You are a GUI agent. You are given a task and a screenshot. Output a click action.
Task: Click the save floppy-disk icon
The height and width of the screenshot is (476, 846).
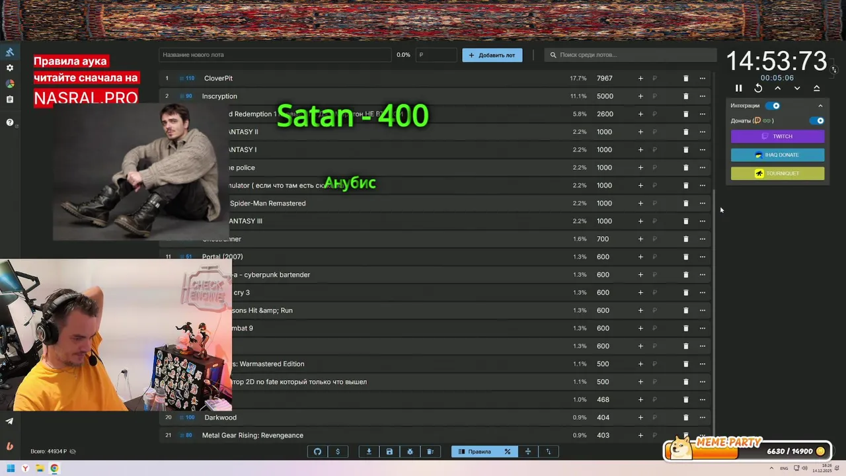click(x=389, y=452)
